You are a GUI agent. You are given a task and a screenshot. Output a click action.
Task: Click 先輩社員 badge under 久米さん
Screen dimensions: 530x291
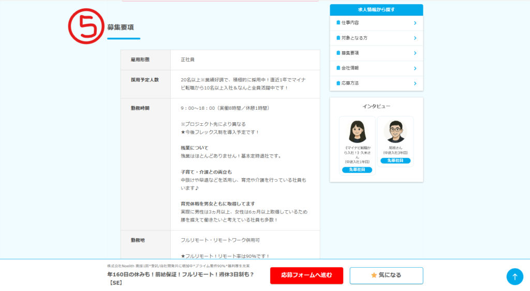pos(357,170)
